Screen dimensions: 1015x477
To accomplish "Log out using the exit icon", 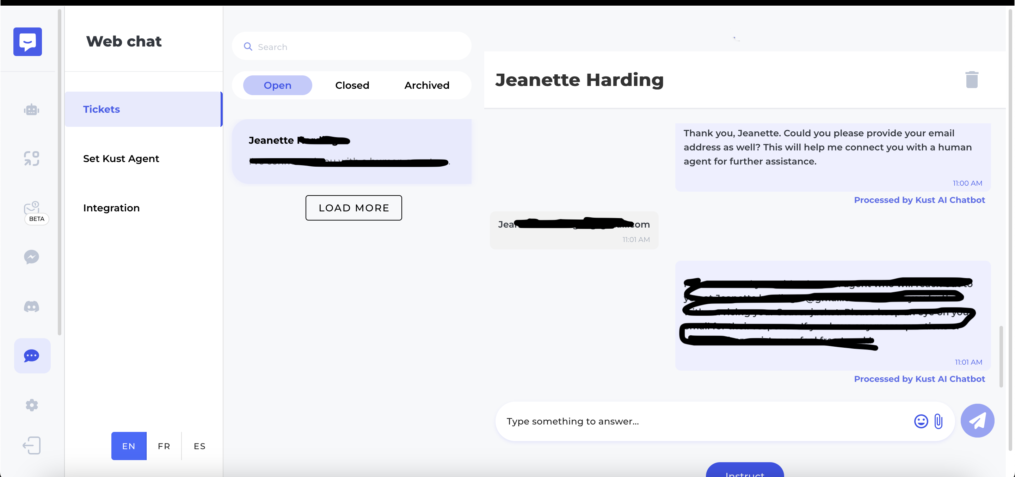I will pyautogui.click(x=31, y=445).
